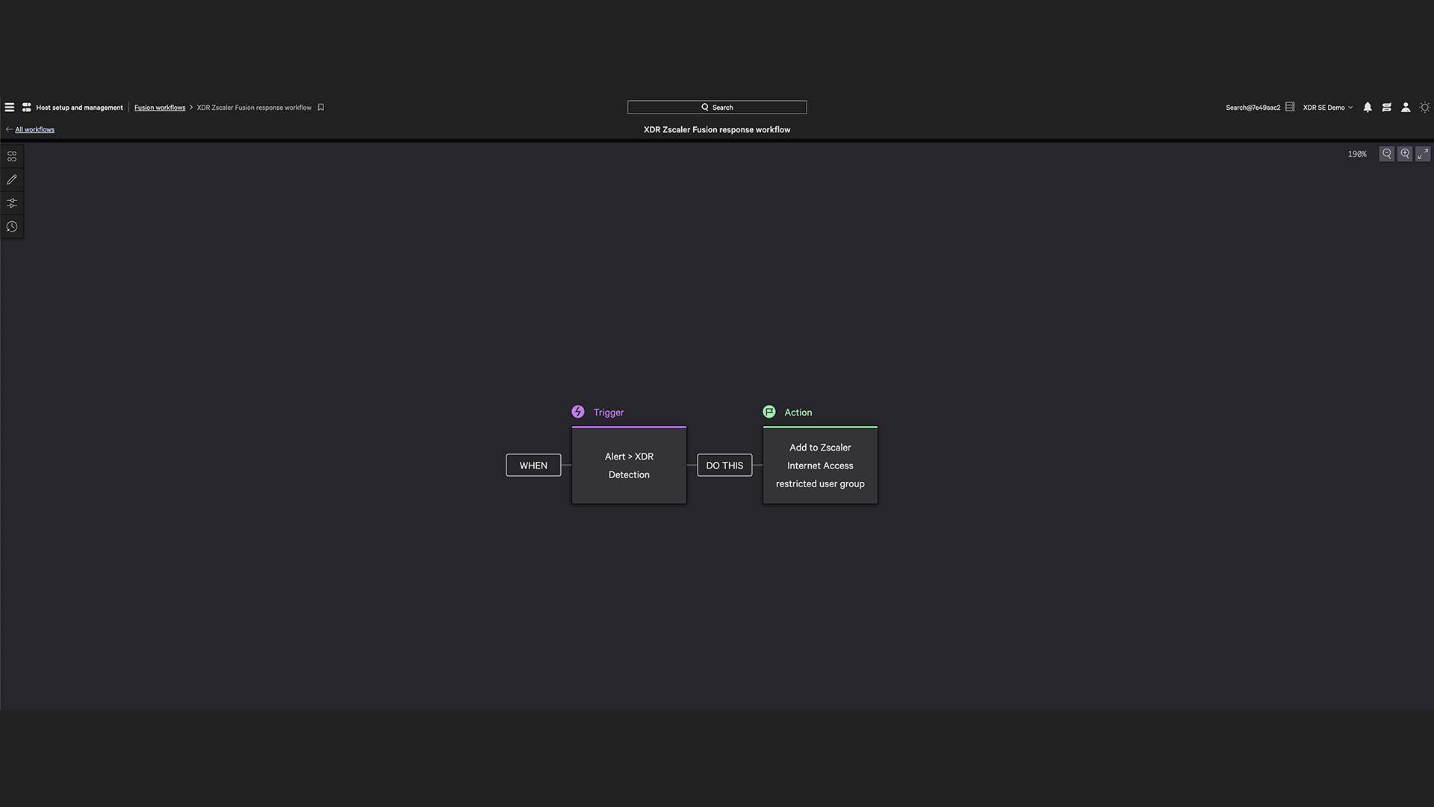The width and height of the screenshot is (1434, 807).
Task: Open the hamburger navigation menu
Action: (9, 108)
